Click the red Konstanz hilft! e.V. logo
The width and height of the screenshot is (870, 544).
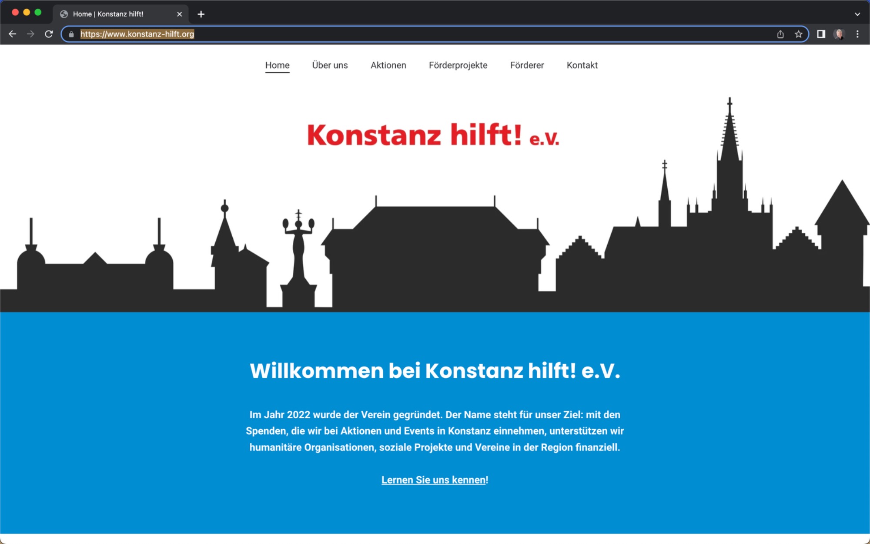coord(433,134)
